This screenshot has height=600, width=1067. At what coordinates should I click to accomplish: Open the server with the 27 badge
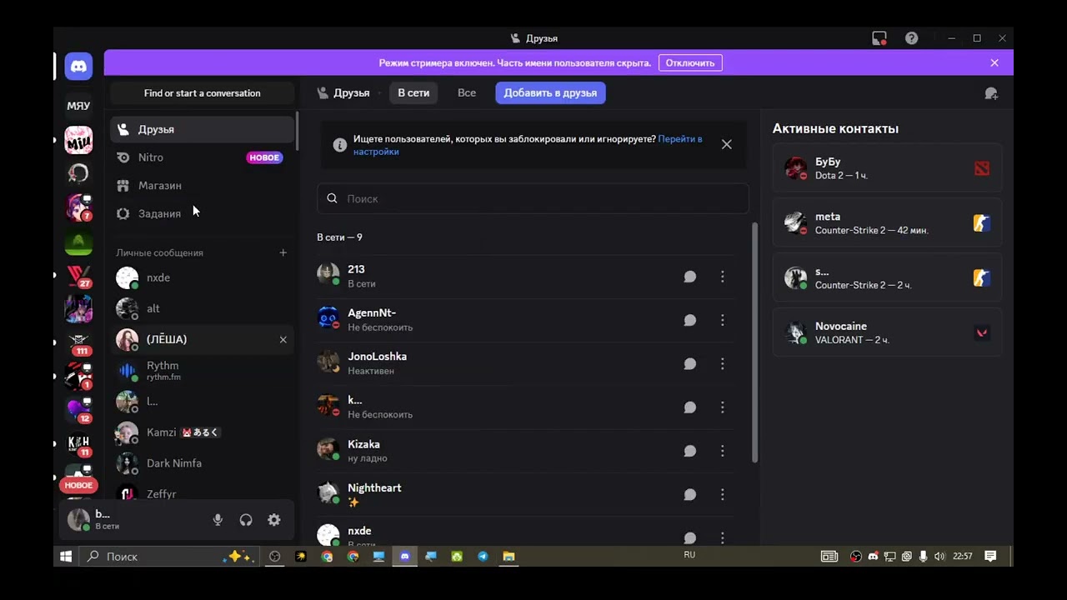[78, 275]
